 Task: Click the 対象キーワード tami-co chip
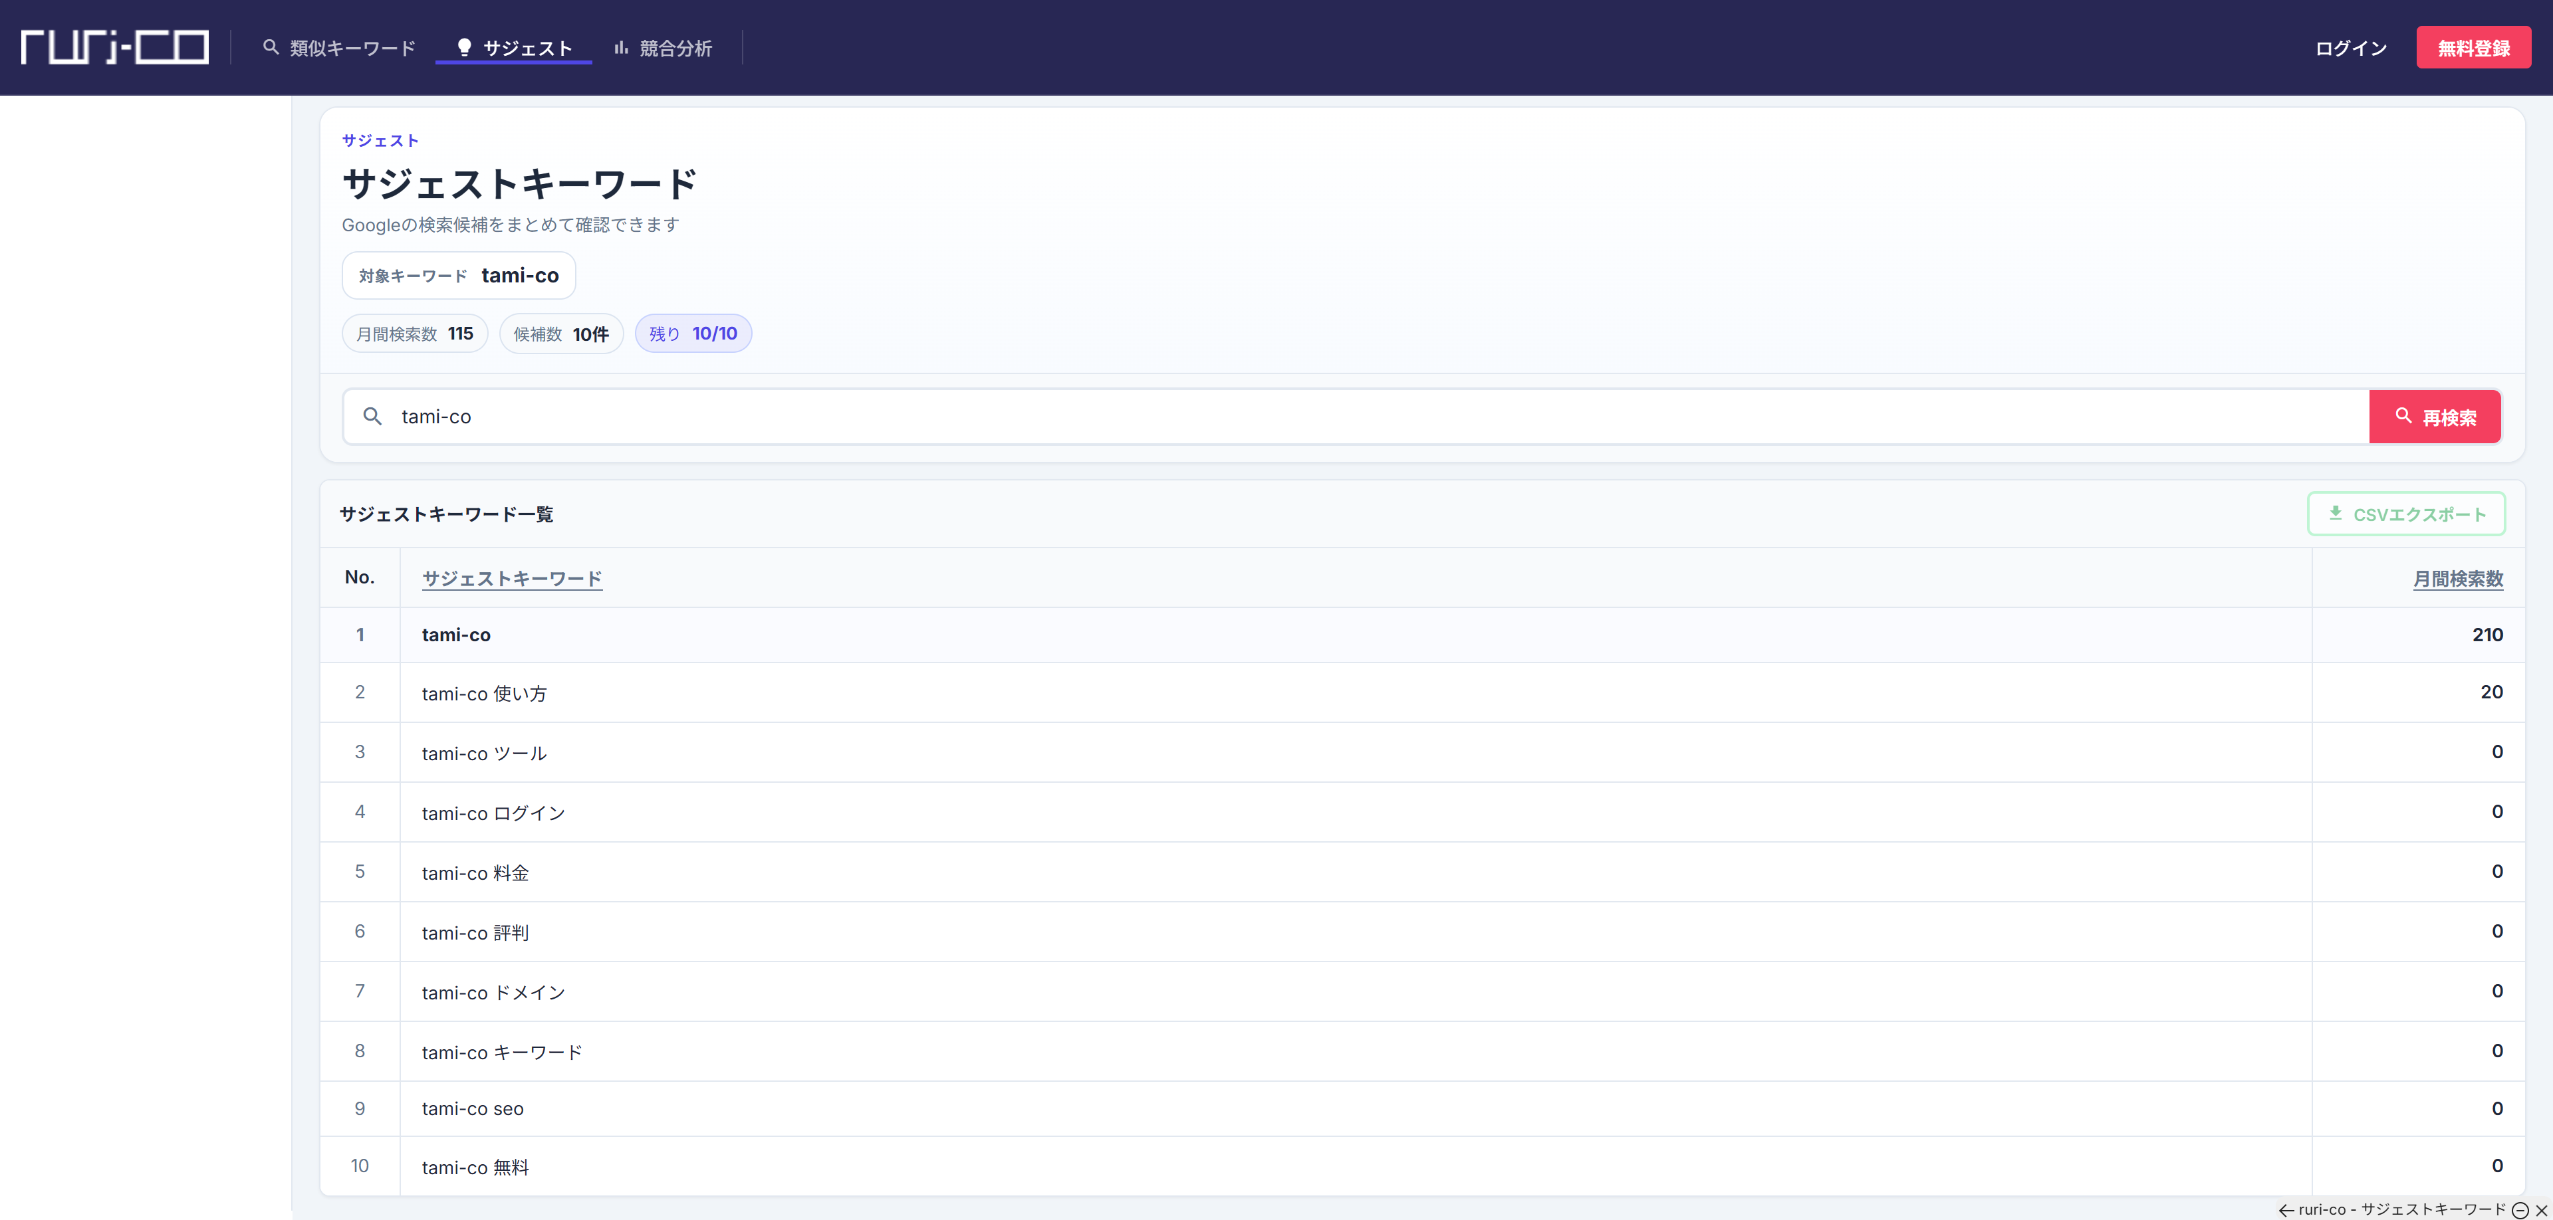pyautogui.click(x=459, y=275)
